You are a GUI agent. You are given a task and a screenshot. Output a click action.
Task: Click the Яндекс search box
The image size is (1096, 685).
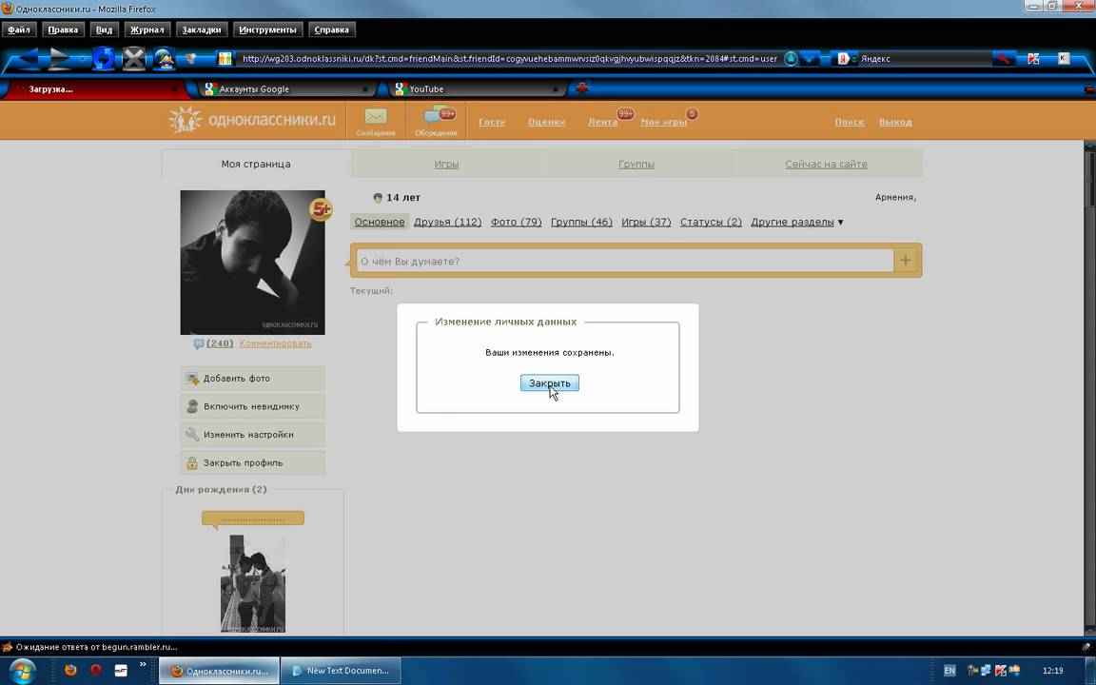coord(924,59)
